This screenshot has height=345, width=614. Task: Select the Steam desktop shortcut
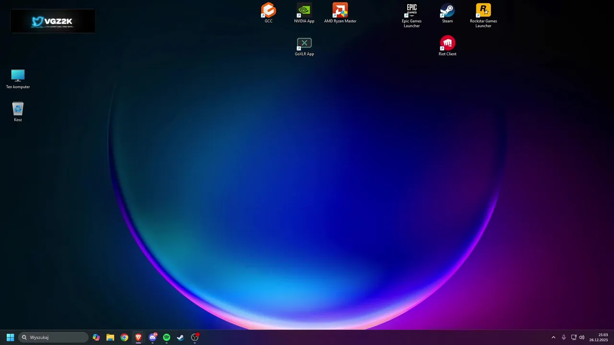point(448,13)
